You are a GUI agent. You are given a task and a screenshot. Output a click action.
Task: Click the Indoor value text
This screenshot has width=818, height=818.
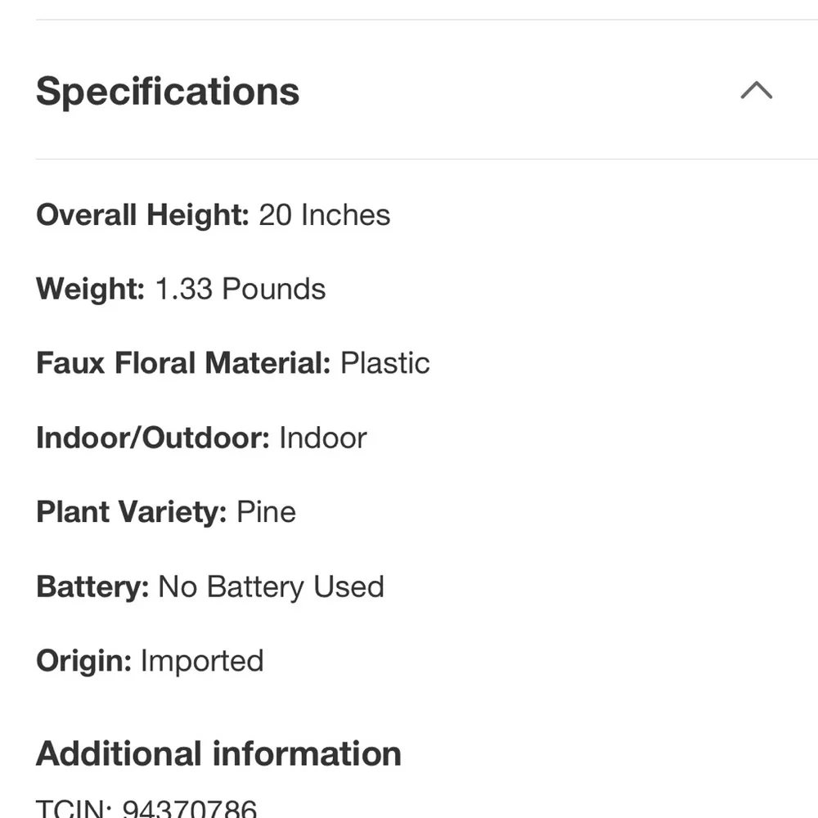coord(323,438)
